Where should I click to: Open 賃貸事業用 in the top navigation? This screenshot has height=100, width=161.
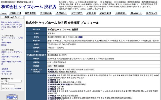(x=30, y=13)
